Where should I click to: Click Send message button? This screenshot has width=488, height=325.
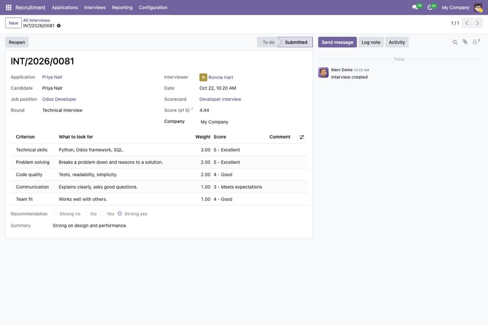tap(337, 42)
